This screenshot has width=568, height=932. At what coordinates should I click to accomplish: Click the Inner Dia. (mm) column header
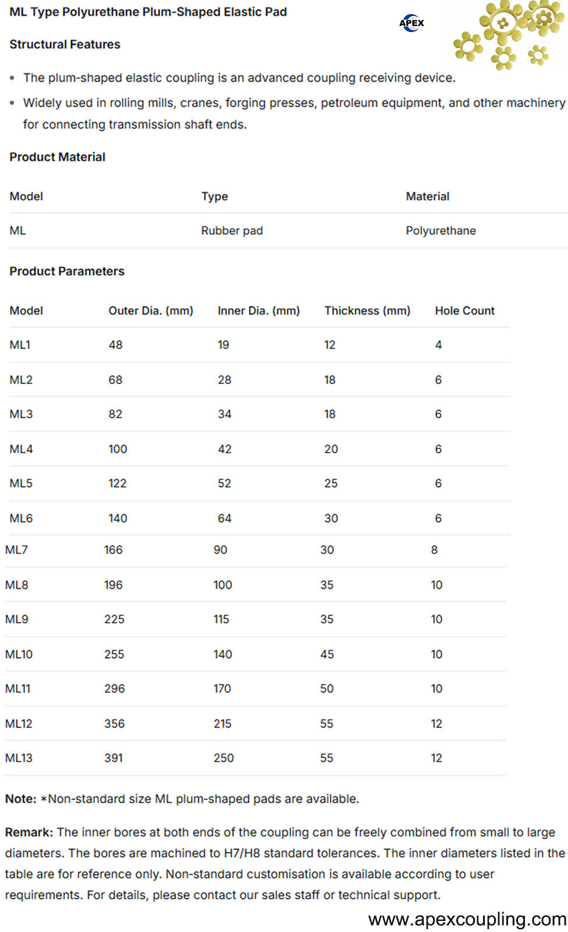(258, 310)
